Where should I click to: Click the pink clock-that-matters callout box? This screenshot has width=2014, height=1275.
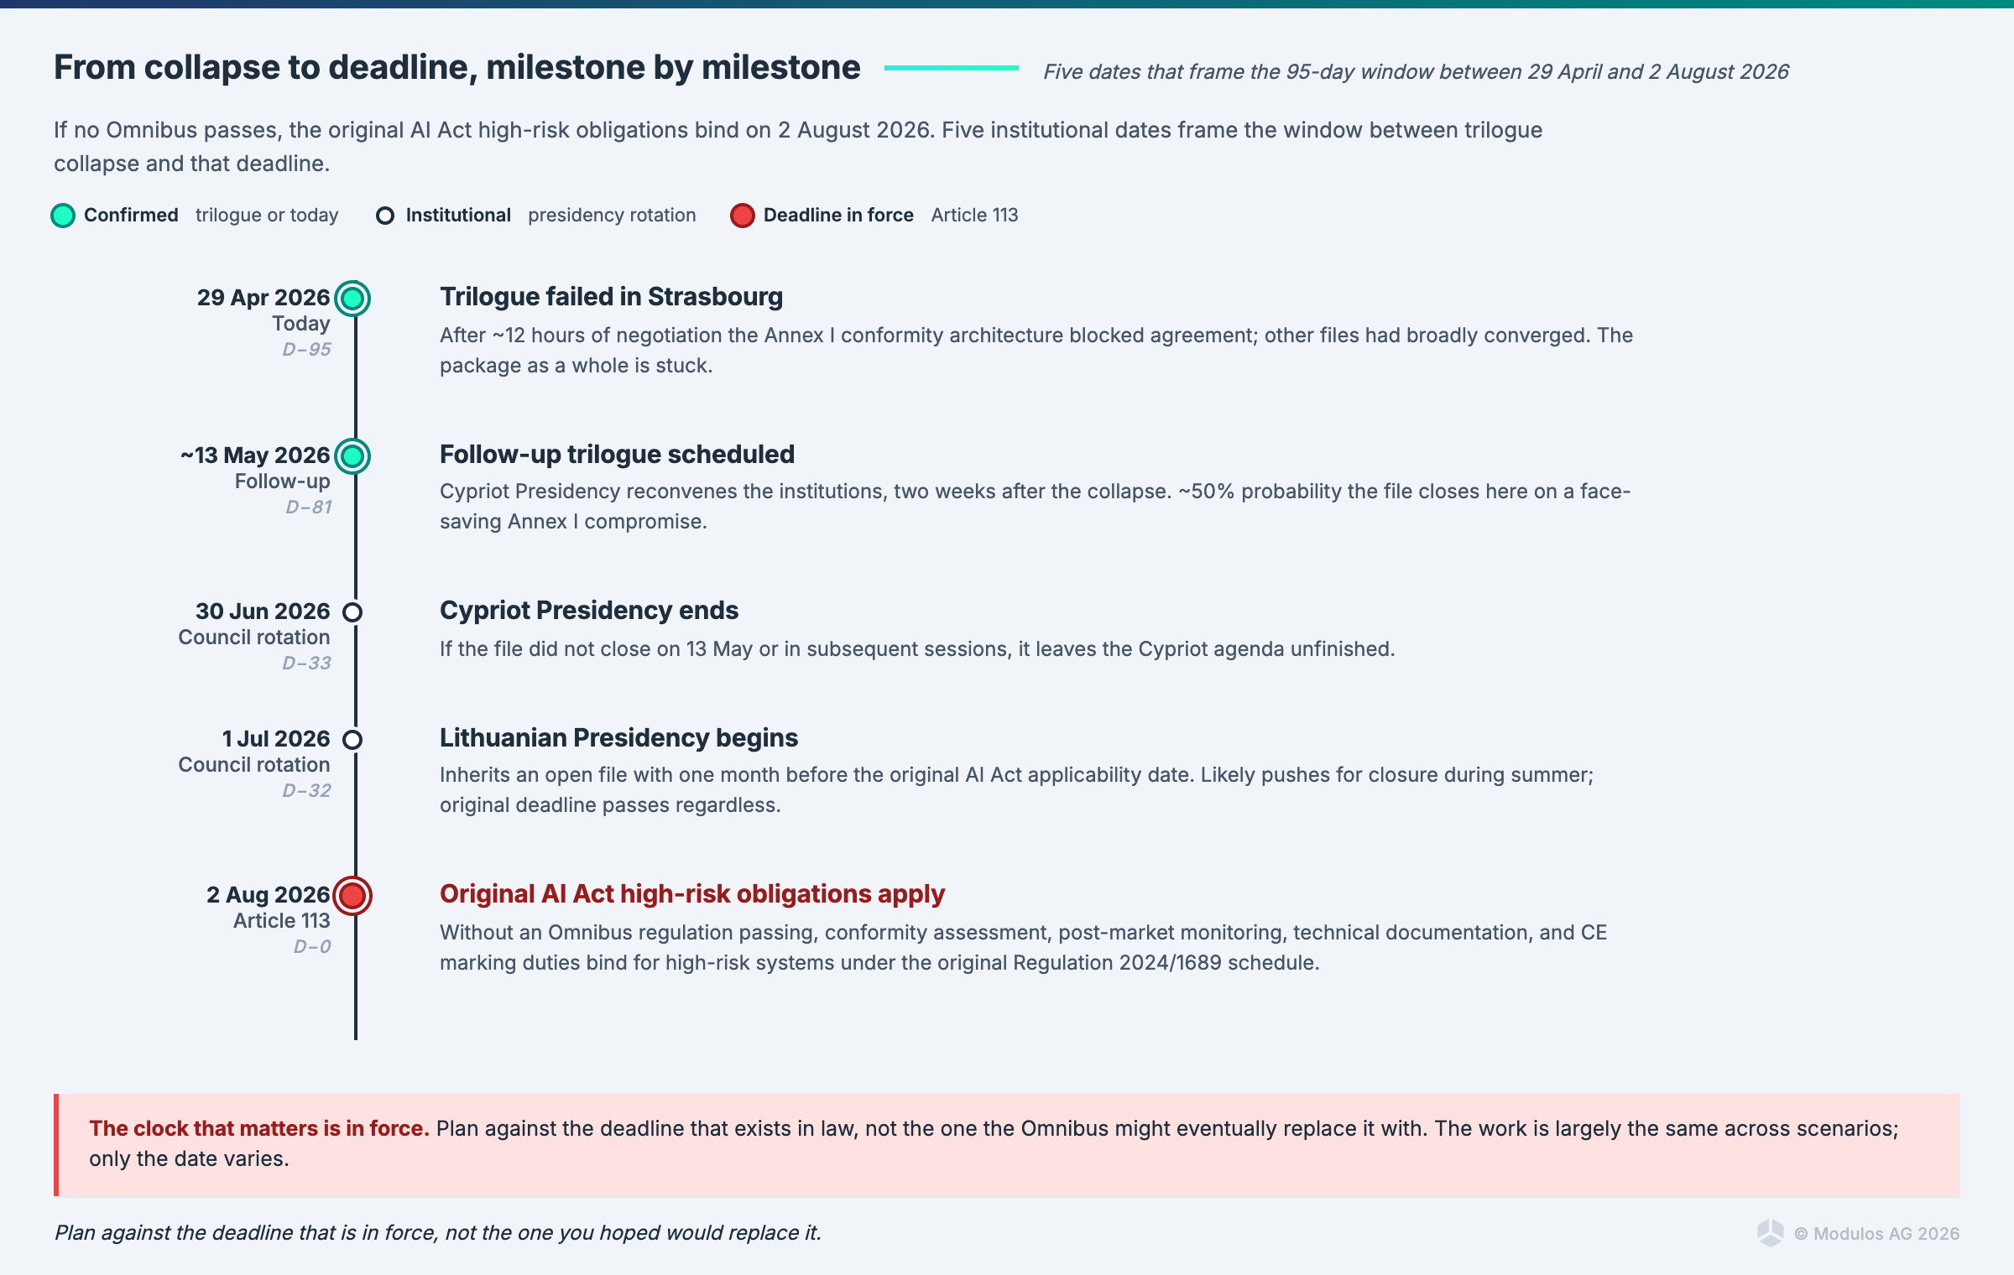[x=1007, y=1144]
